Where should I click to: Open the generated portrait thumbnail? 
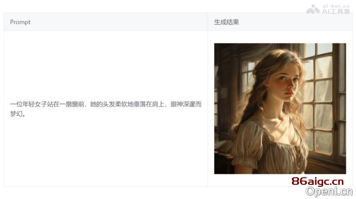(280, 109)
